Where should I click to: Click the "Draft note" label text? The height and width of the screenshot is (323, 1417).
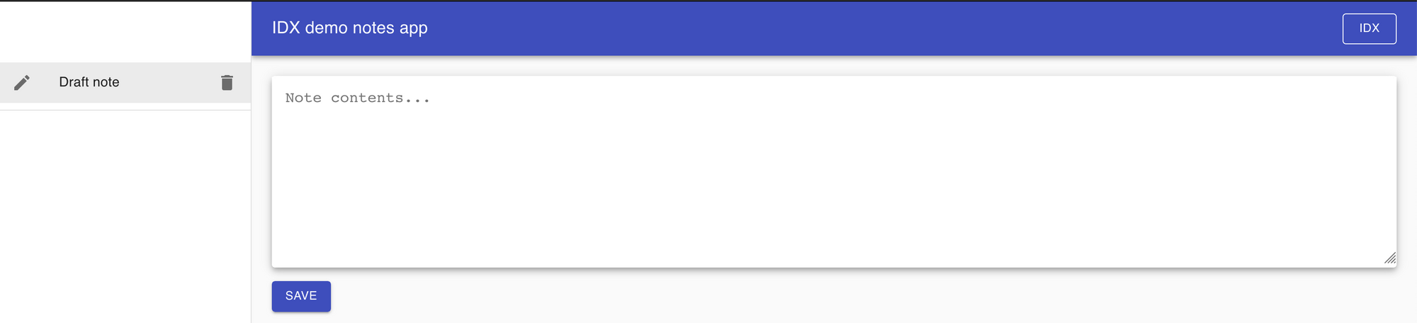click(89, 82)
